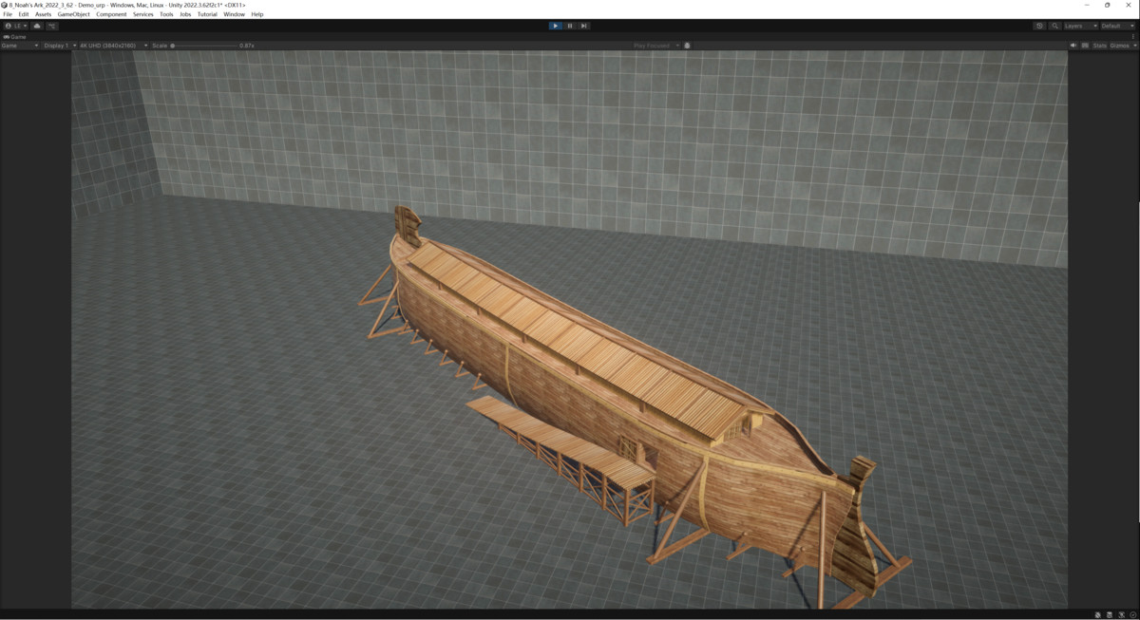Screen dimensions: 1140x620
Task: Click the version control icon
Action: pos(52,26)
